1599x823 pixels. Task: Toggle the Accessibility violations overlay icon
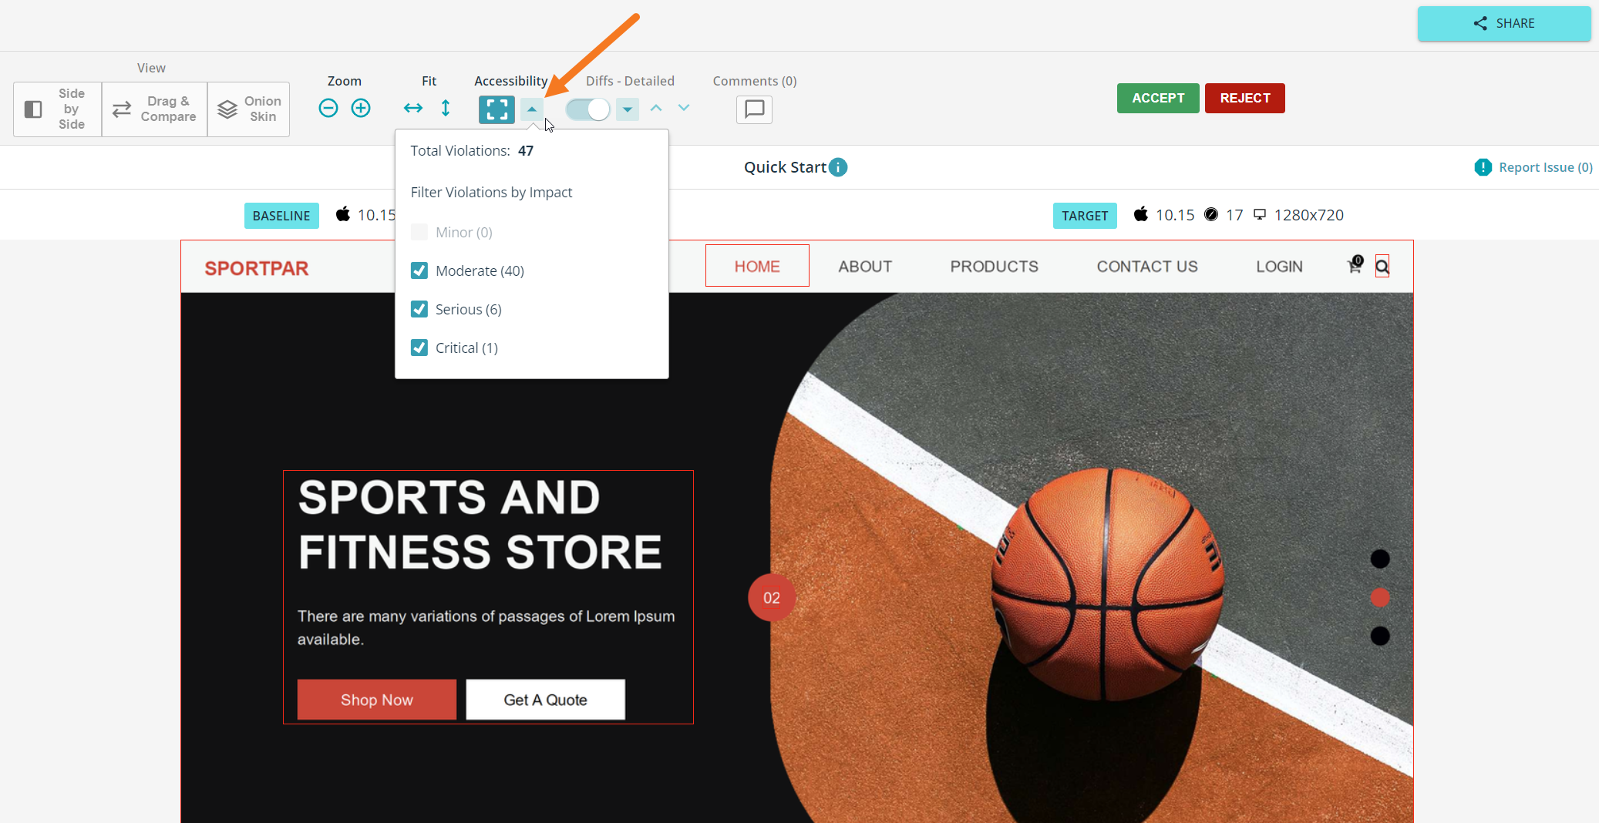(497, 109)
